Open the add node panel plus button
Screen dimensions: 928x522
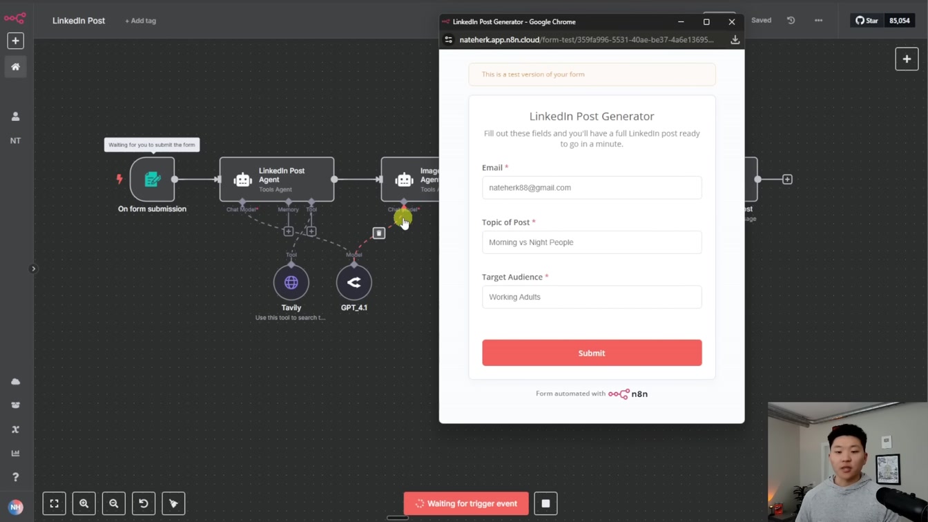907,59
